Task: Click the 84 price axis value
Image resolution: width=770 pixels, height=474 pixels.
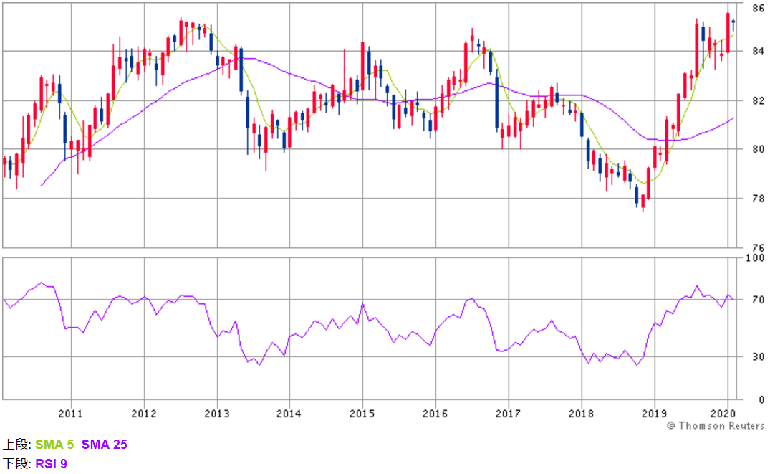Action: click(759, 51)
